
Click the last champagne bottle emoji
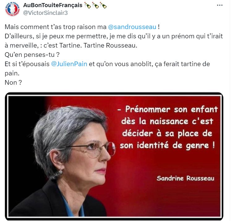(103, 5)
